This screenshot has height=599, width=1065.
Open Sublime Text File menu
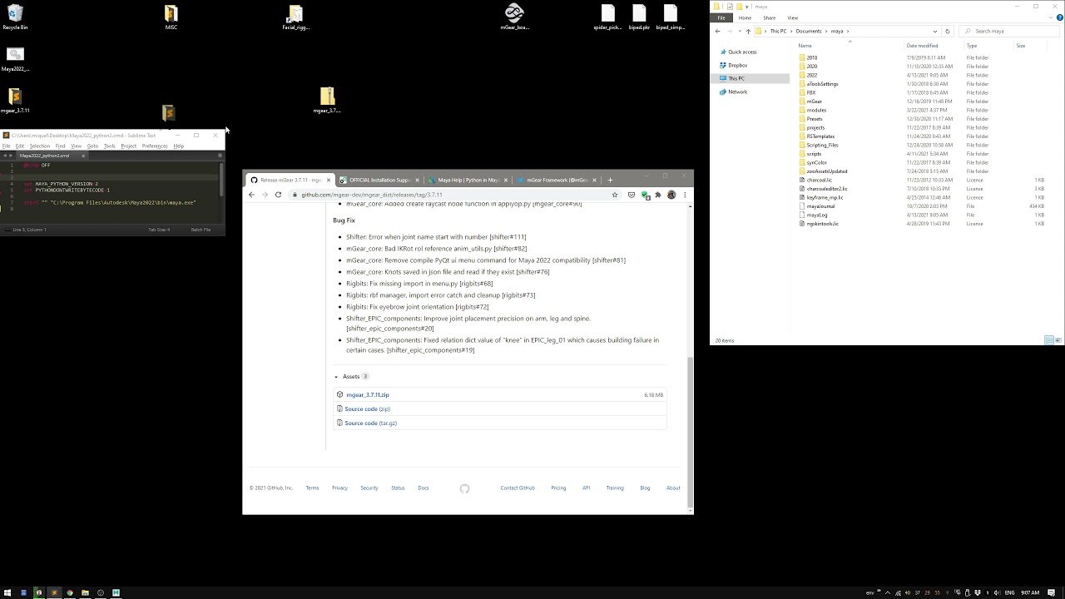[6, 146]
